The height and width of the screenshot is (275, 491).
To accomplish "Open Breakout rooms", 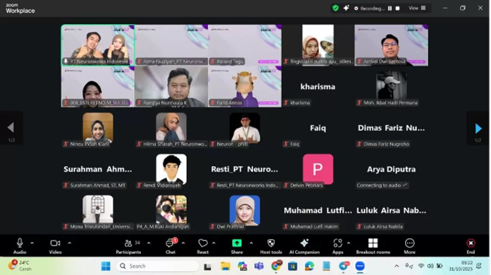I will (x=373, y=246).
